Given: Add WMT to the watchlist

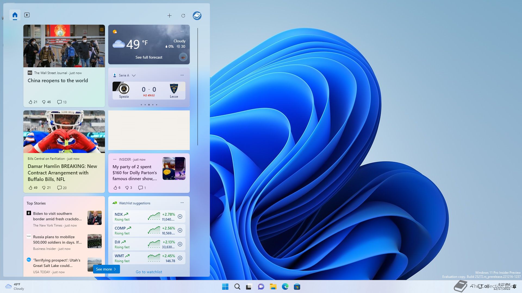Looking at the screenshot, I should (180, 258).
